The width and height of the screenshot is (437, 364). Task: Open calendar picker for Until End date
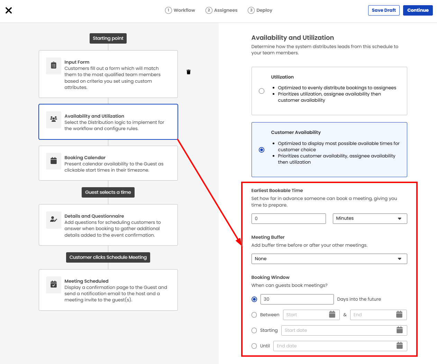click(x=399, y=346)
